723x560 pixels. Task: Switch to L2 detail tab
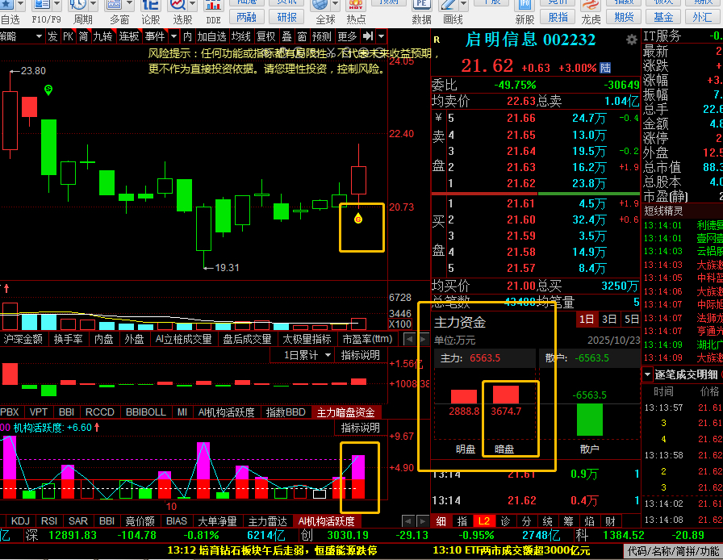[483, 521]
